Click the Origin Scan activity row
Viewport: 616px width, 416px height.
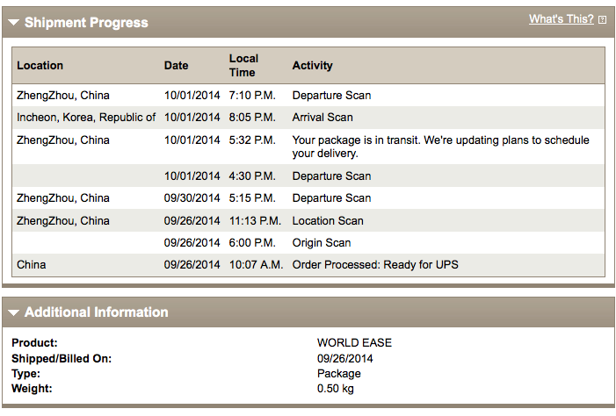[308, 242]
